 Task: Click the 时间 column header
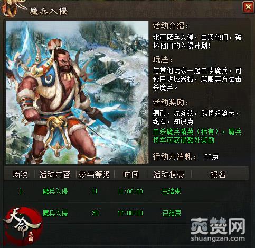131,174
